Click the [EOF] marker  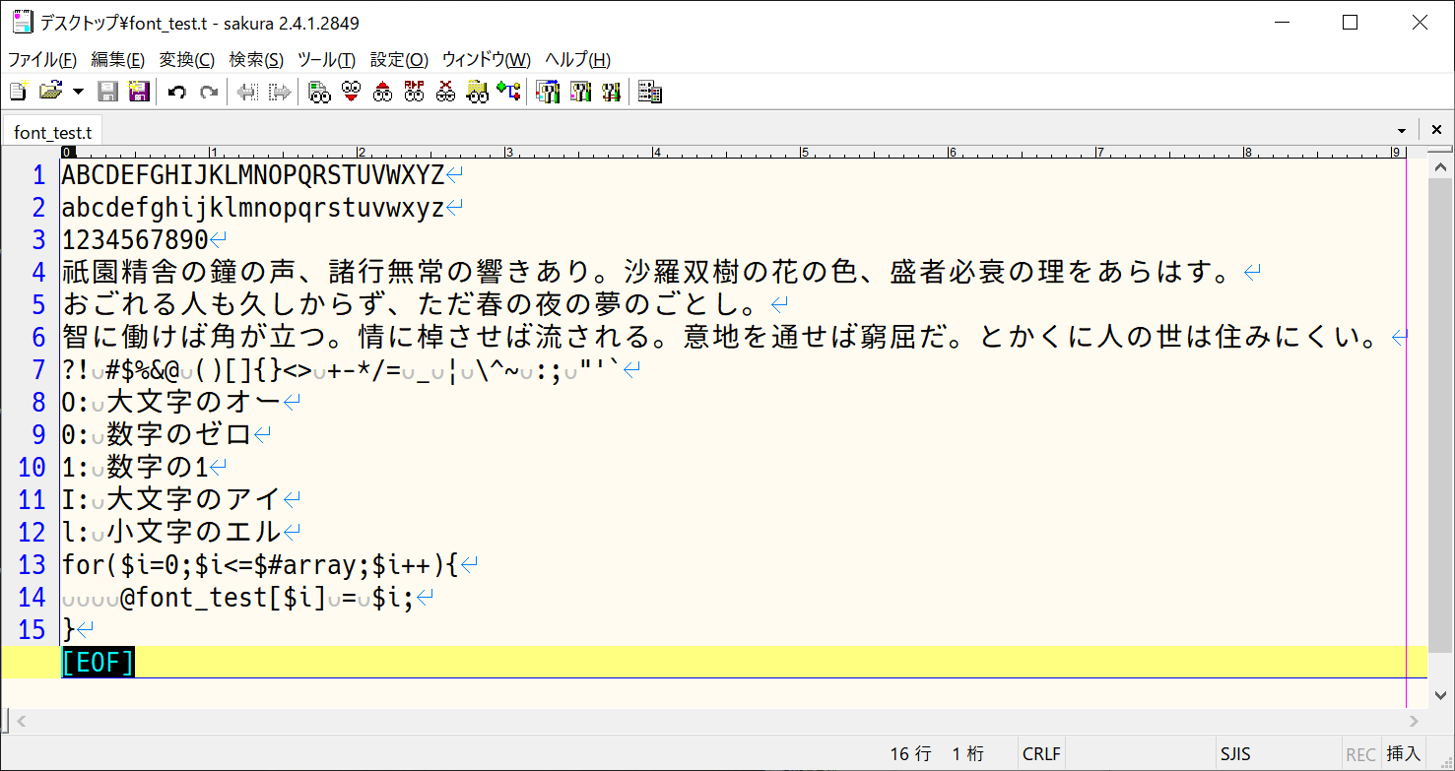[x=98, y=662]
